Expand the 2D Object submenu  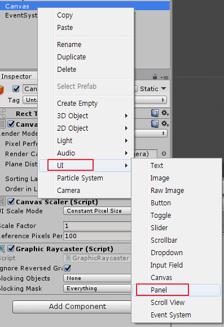click(86, 128)
